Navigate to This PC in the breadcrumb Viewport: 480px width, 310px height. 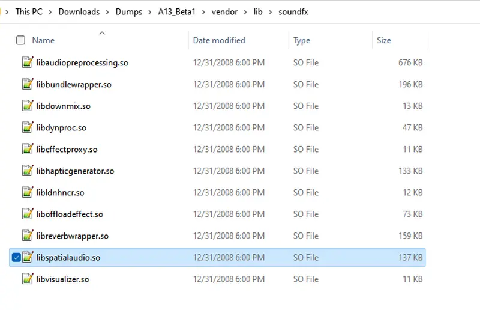29,11
